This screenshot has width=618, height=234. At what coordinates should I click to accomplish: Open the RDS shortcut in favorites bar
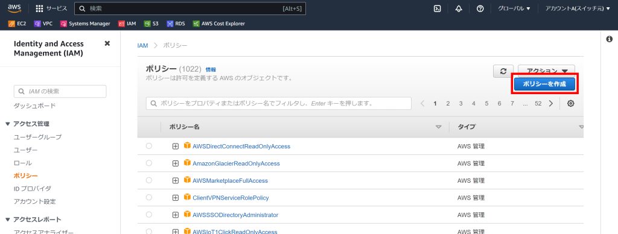176,24
